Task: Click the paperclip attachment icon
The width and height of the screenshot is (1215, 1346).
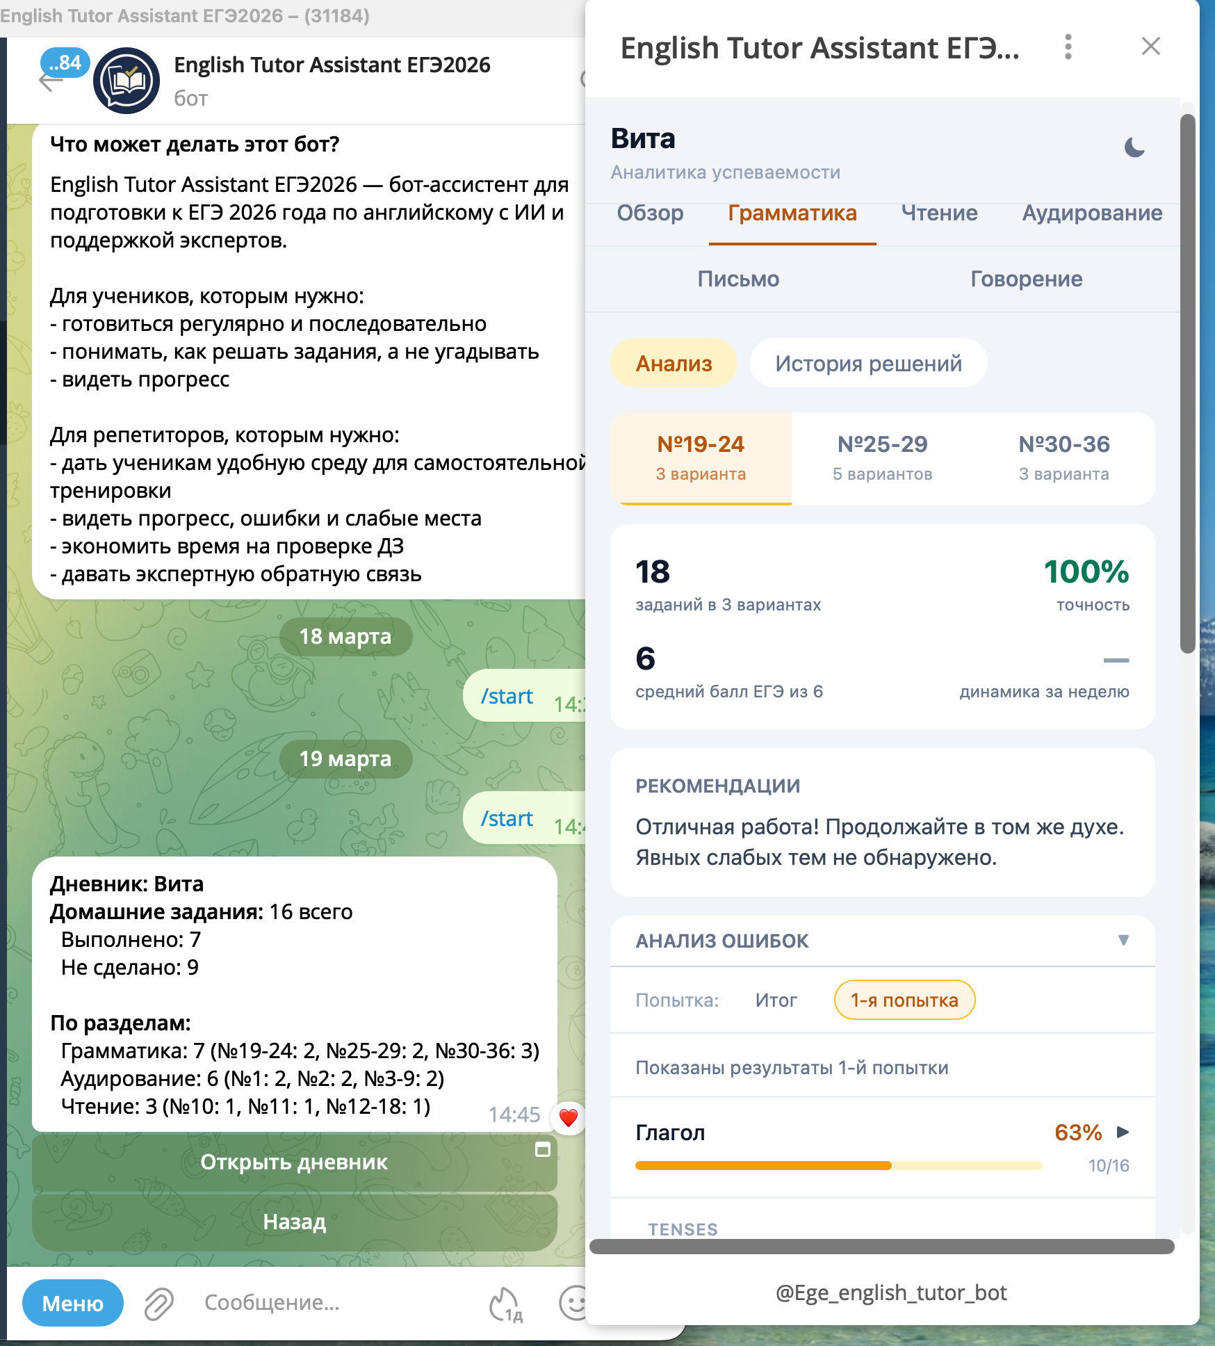Action: point(158,1303)
